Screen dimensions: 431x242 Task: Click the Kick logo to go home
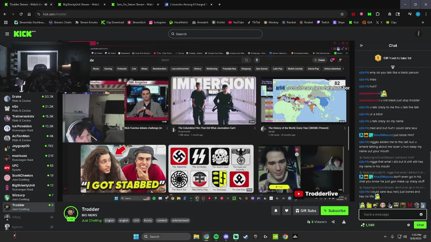click(x=24, y=34)
